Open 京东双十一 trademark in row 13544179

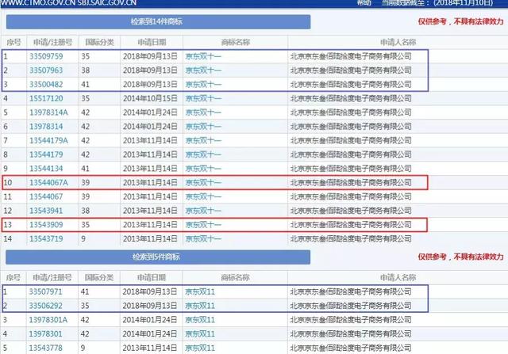coord(203,154)
